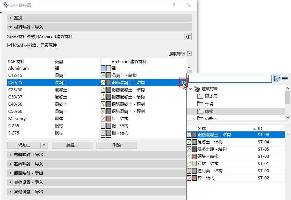The height and width of the screenshot is (200, 291).
Task: Click the grey surface swatch on C25/30 row
Action: pyautogui.click(x=109, y=90)
